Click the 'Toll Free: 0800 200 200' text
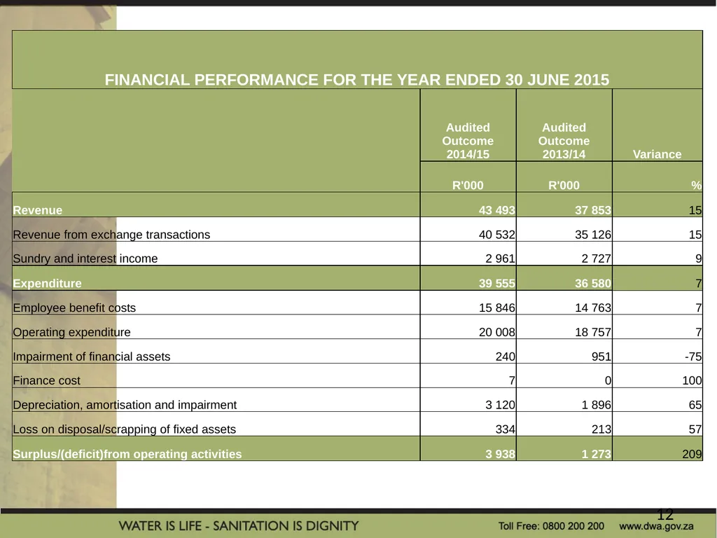 551,526
